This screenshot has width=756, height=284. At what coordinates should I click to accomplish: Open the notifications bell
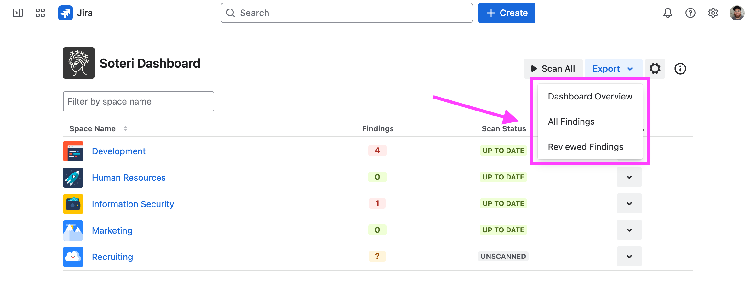pos(667,13)
